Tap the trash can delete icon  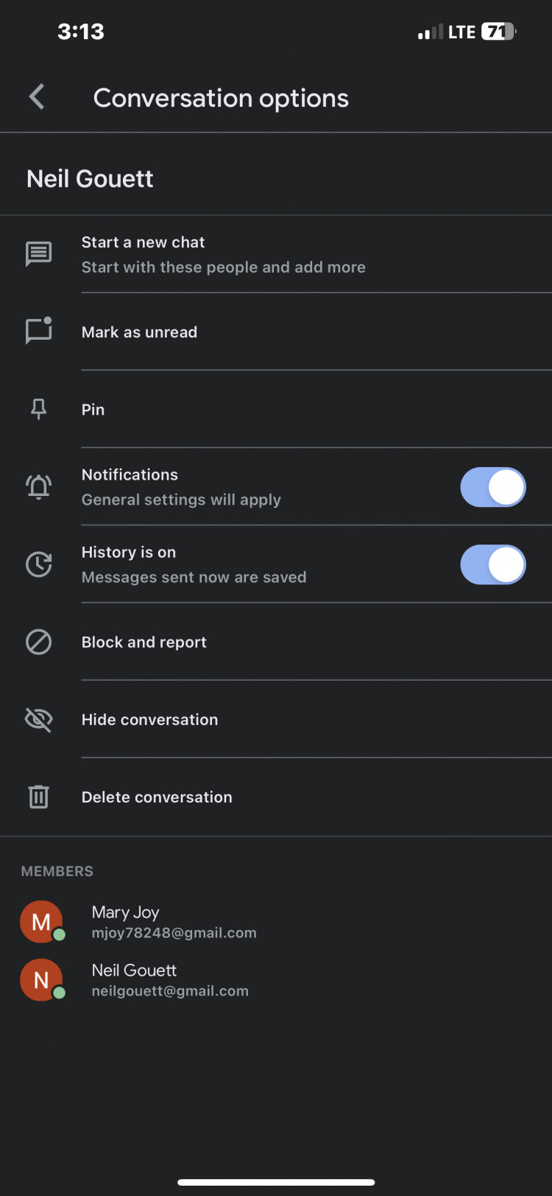tap(39, 797)
